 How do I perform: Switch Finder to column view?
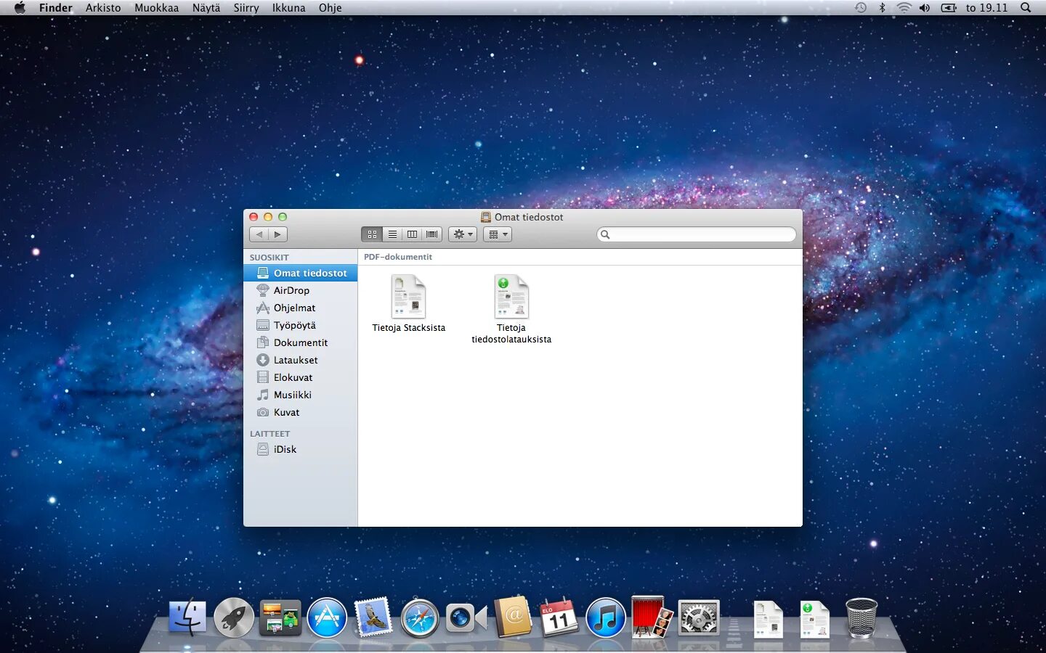(x=412, y=234)
